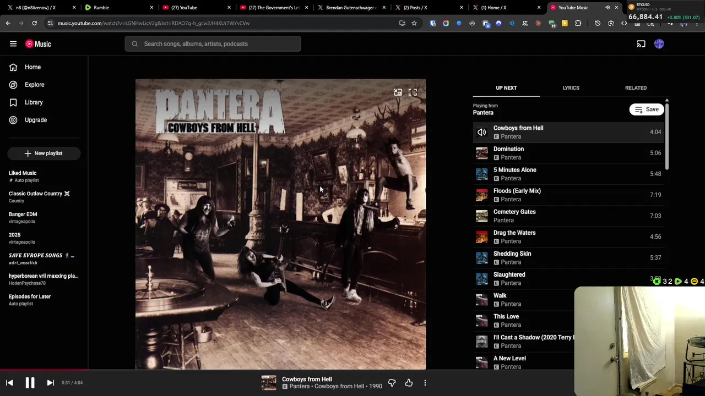Open SAVE EVROPE SONGS playlist

tap(43, 258)
